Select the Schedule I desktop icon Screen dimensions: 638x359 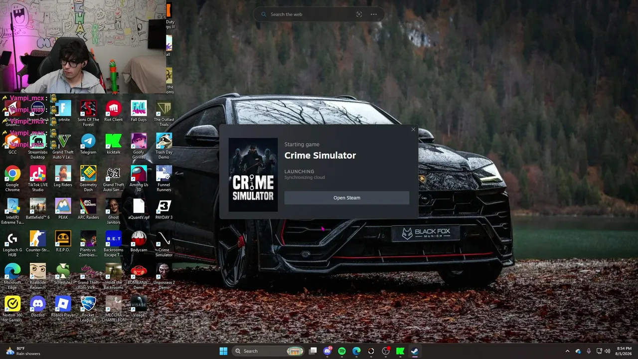point(63,274)
